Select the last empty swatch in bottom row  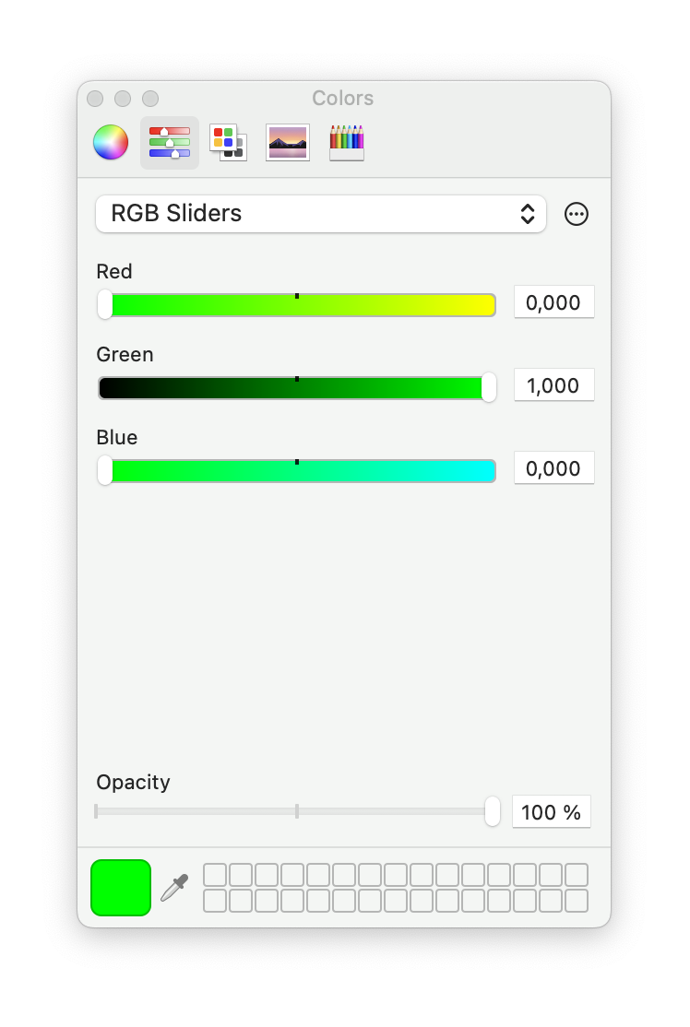577,901
